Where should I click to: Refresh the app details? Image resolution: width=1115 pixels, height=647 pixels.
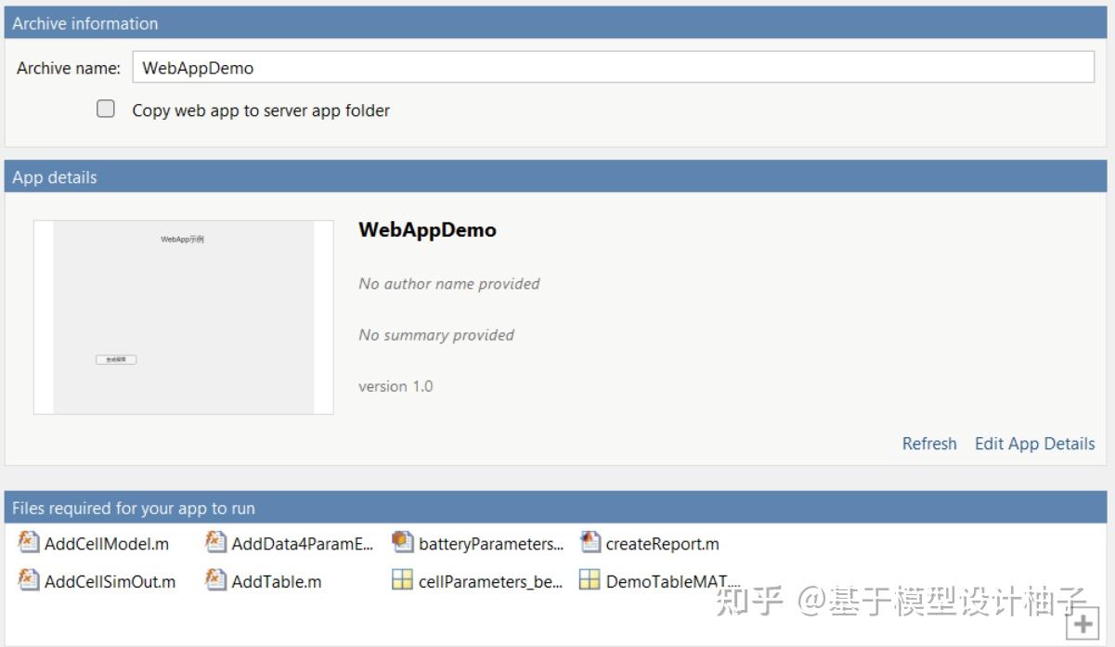point(929,444)
